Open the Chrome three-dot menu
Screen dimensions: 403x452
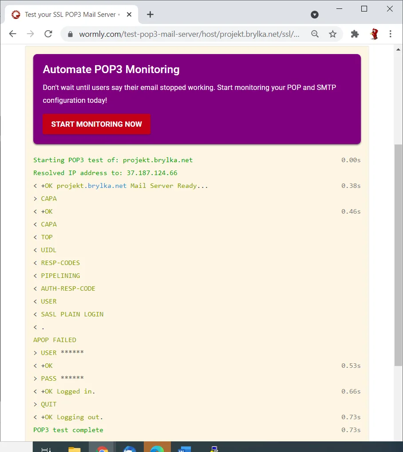pyautogui.click(x=391, y=34)
